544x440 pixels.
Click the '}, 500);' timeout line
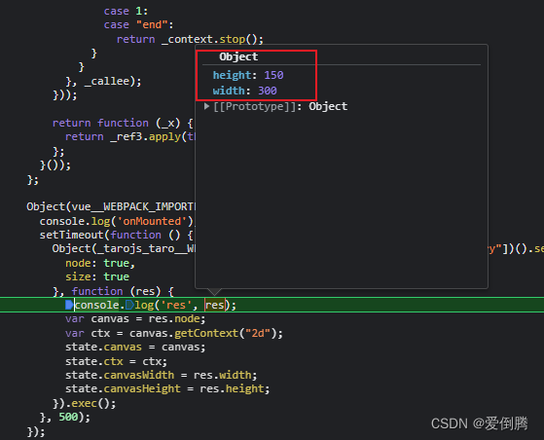coord(65,417)
